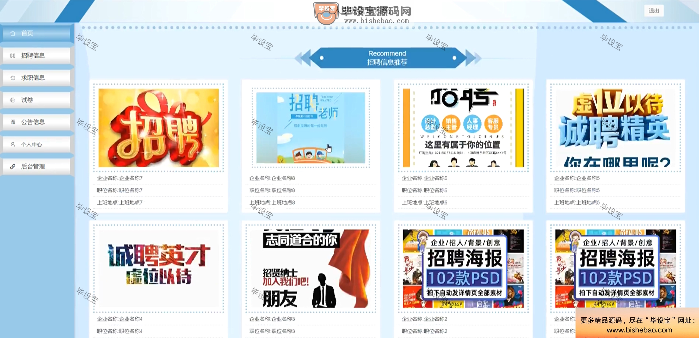Open 后台管理 from the sidebar
Viewport: 699px width, 338px height.
pos(36,166)
